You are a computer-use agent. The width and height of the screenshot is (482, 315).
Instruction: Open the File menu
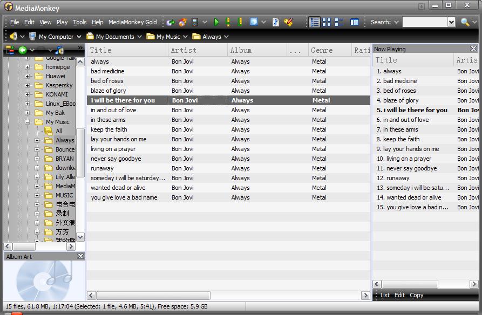pos(15,22)
